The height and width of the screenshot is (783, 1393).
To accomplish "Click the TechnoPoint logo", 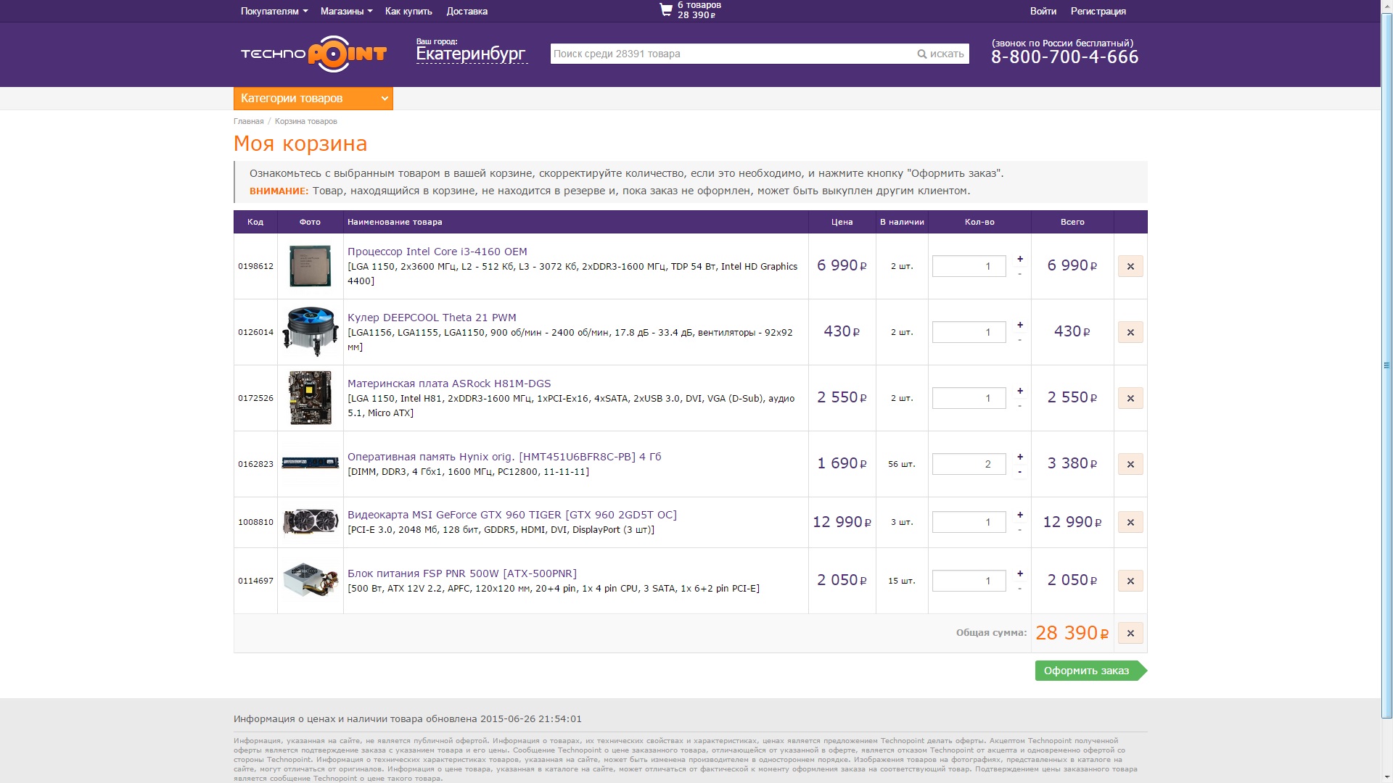I will coord(313,54).
